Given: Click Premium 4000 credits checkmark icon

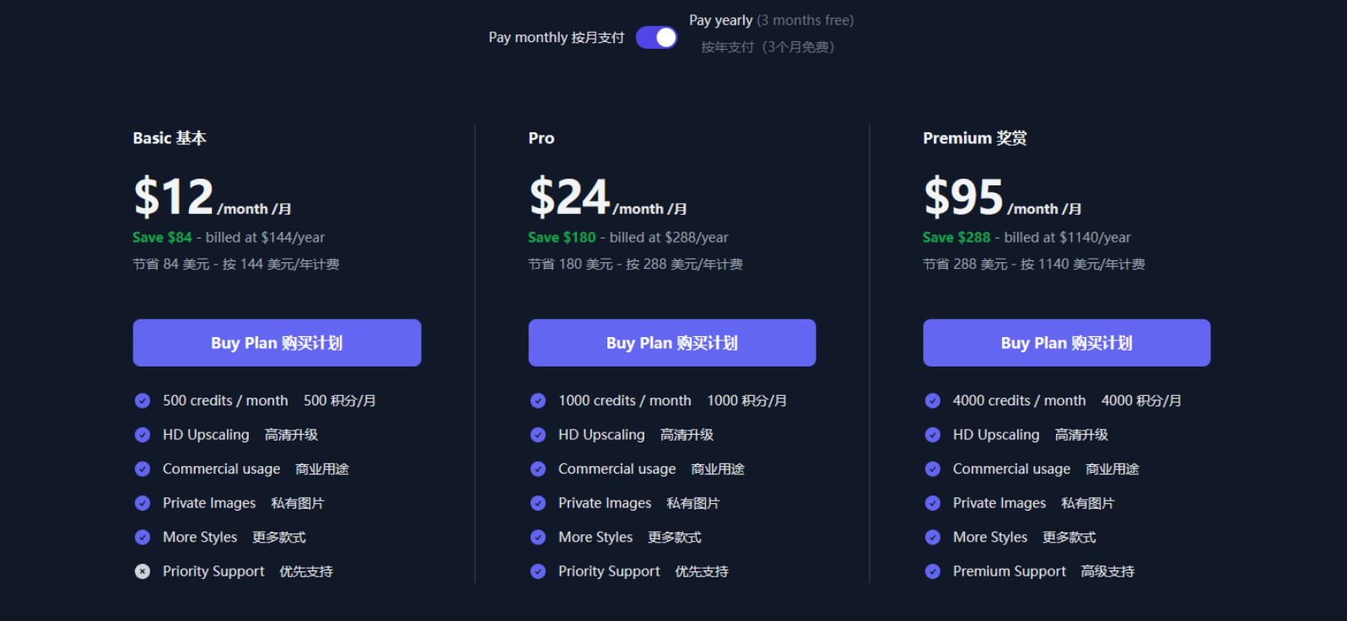Looking at the screenshot, I should click(x=933, y=401).
